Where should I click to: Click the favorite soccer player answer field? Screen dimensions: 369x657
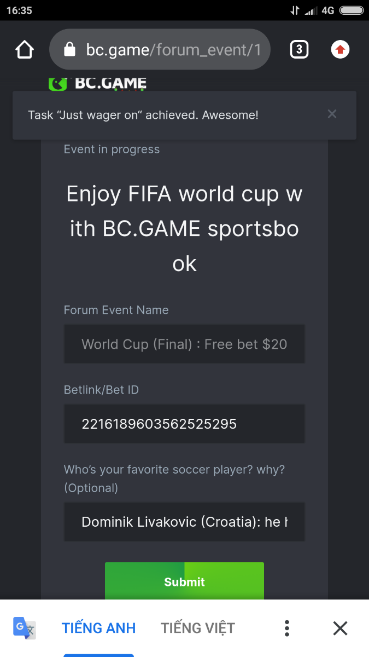click(x=184, y=522)
